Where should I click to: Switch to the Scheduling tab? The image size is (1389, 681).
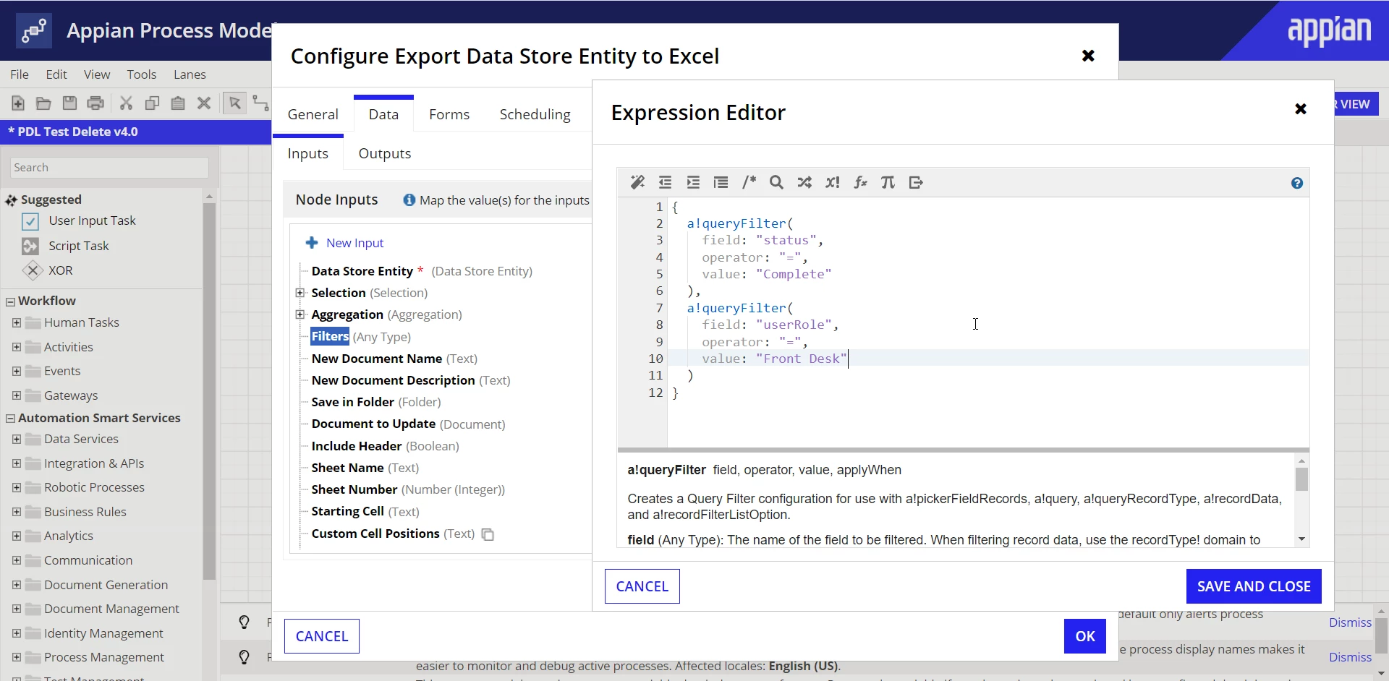[535, 114]
